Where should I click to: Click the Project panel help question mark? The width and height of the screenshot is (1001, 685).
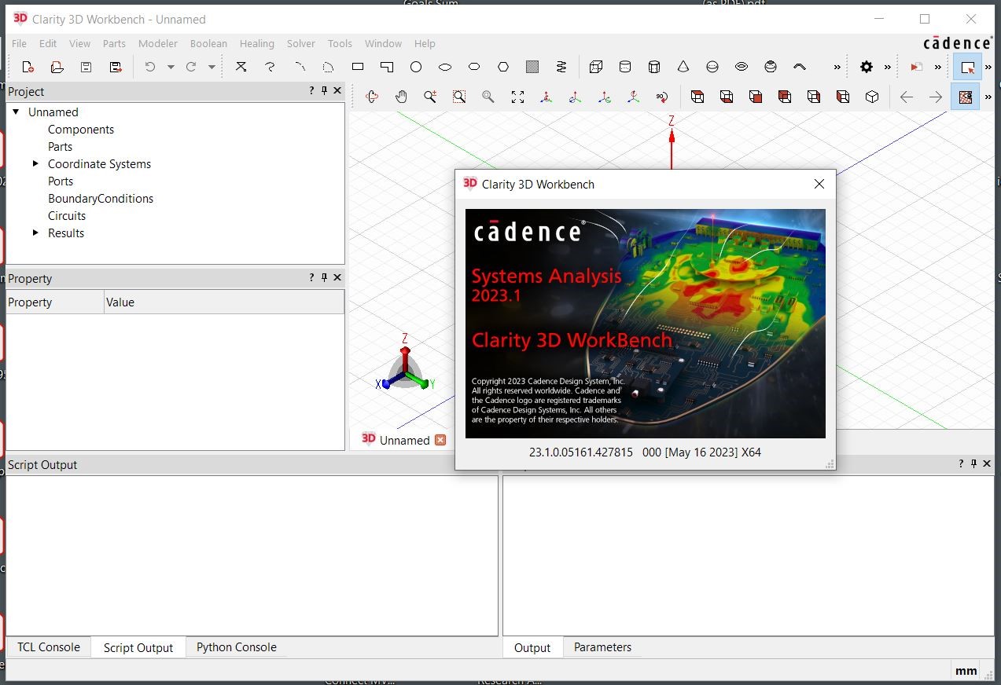click(x=311, y=91)
